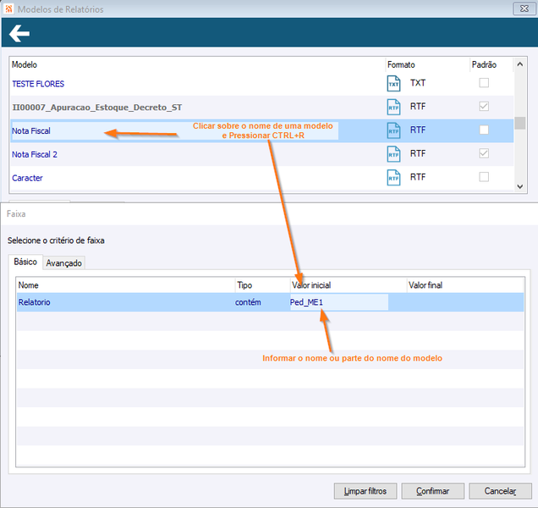This screenshot has width=538, height=508.
Task: Click RTF icon in the Nota Fiscal row
Action: point(393,130)
